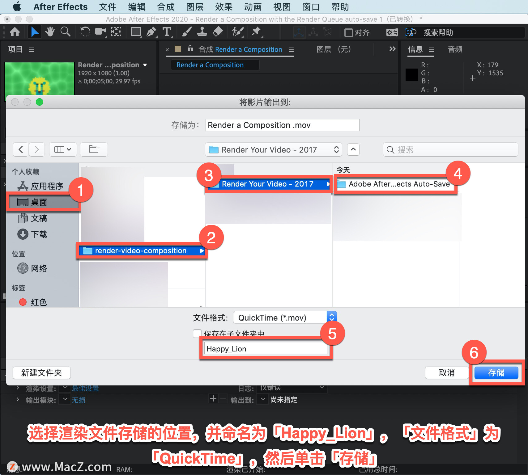
Task: Open the Output Module dropdown arrow
Action: pyautogui.click(x=65, y=399)
